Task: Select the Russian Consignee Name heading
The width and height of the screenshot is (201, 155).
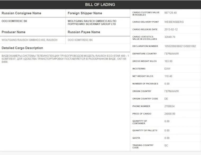Action: point(21,13)
